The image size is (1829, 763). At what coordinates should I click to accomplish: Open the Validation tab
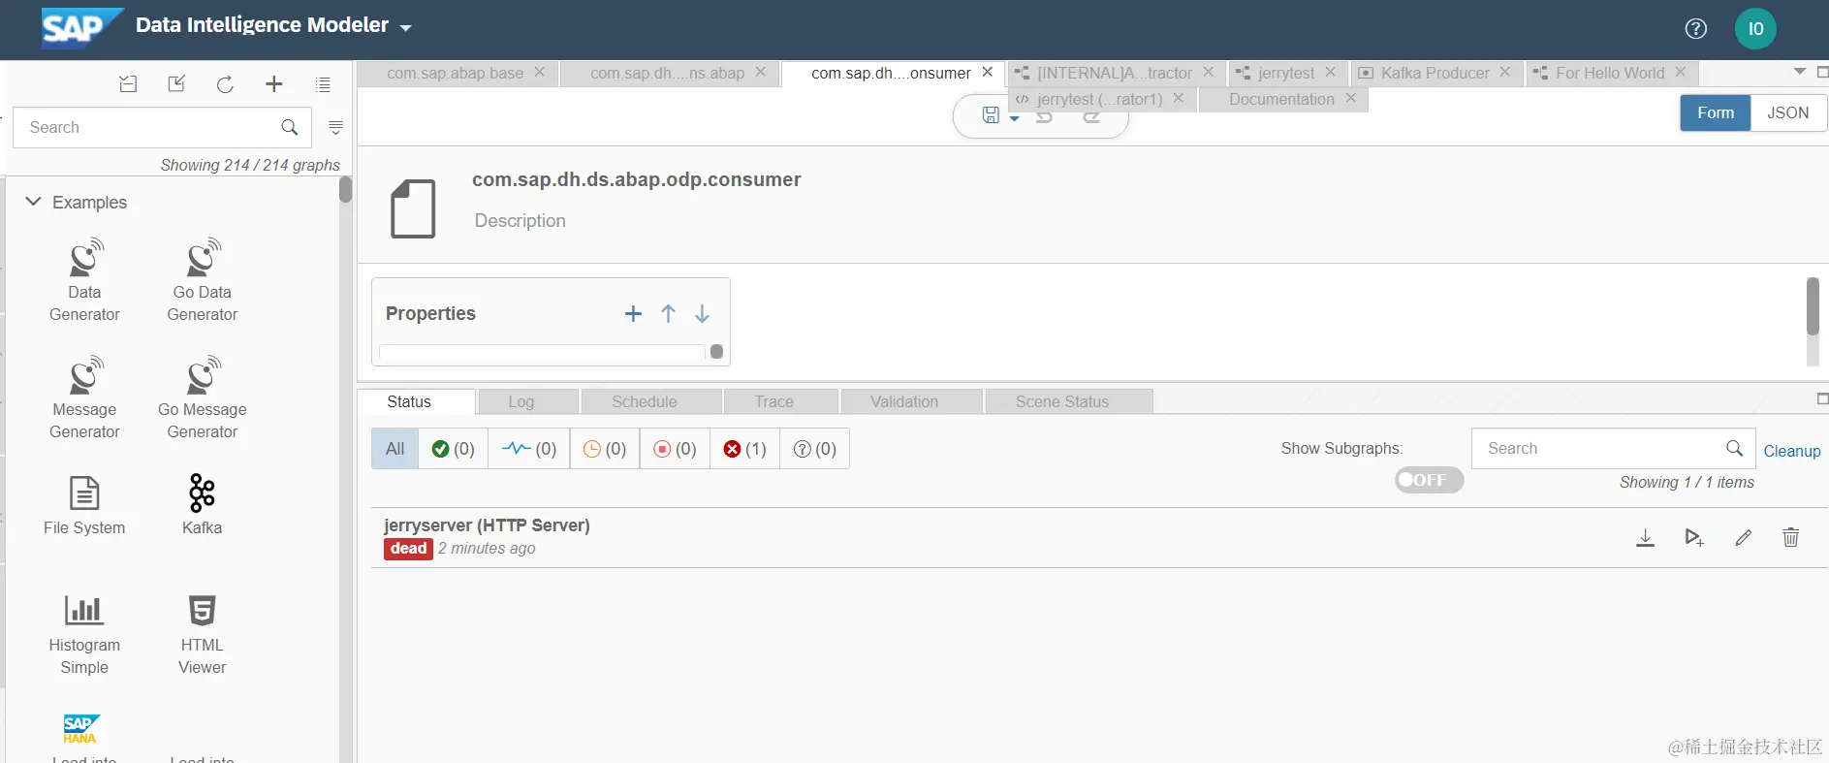click(904, 401)
